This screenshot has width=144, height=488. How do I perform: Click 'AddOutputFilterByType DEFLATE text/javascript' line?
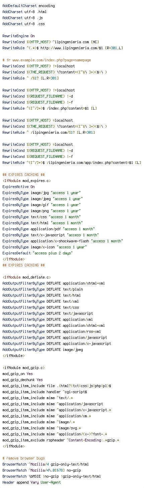pyautogui.click(x=48, y=313)
